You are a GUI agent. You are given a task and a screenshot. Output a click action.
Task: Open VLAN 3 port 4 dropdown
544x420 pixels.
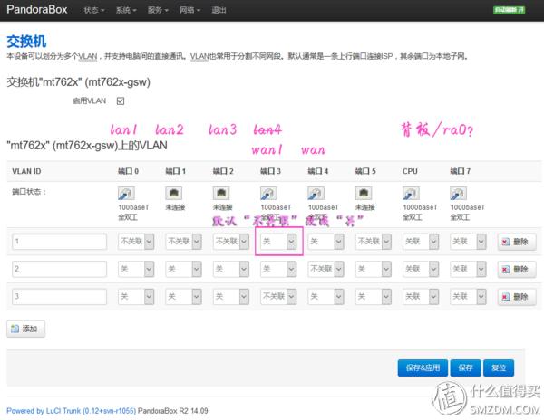[325, 297]
